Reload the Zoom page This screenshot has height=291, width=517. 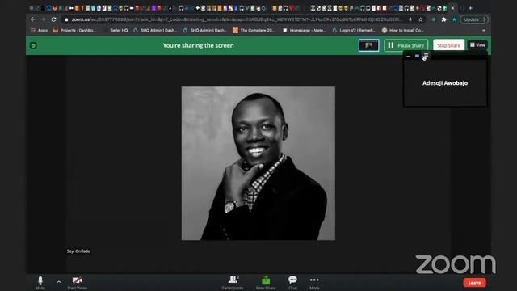(54, 19)
